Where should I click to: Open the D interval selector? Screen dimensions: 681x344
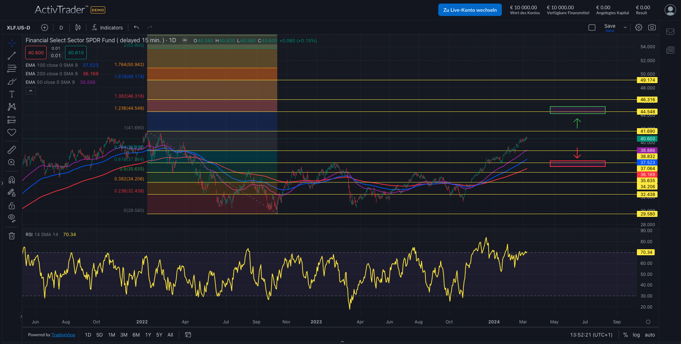pos(61,27)
